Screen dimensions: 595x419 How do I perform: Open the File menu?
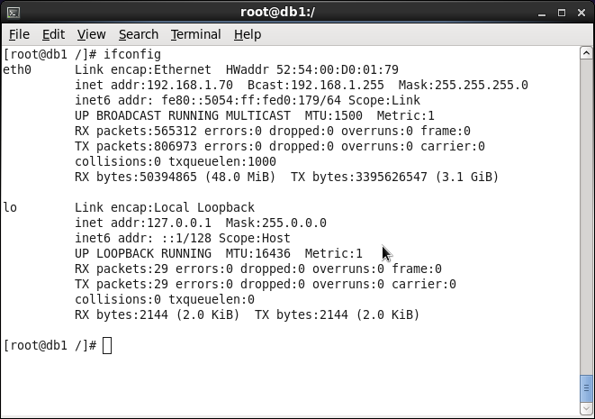[x=19, y=34]
